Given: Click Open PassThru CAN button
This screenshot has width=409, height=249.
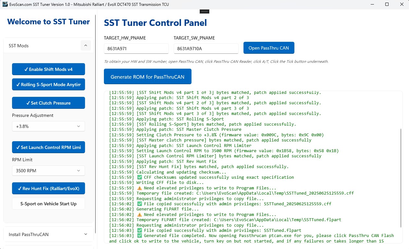Looking at the screenshot, I should coord(269,48).
